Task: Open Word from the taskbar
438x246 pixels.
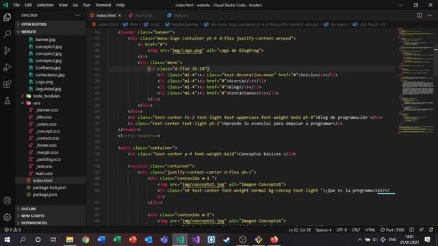Action: [x=101, y=240]
